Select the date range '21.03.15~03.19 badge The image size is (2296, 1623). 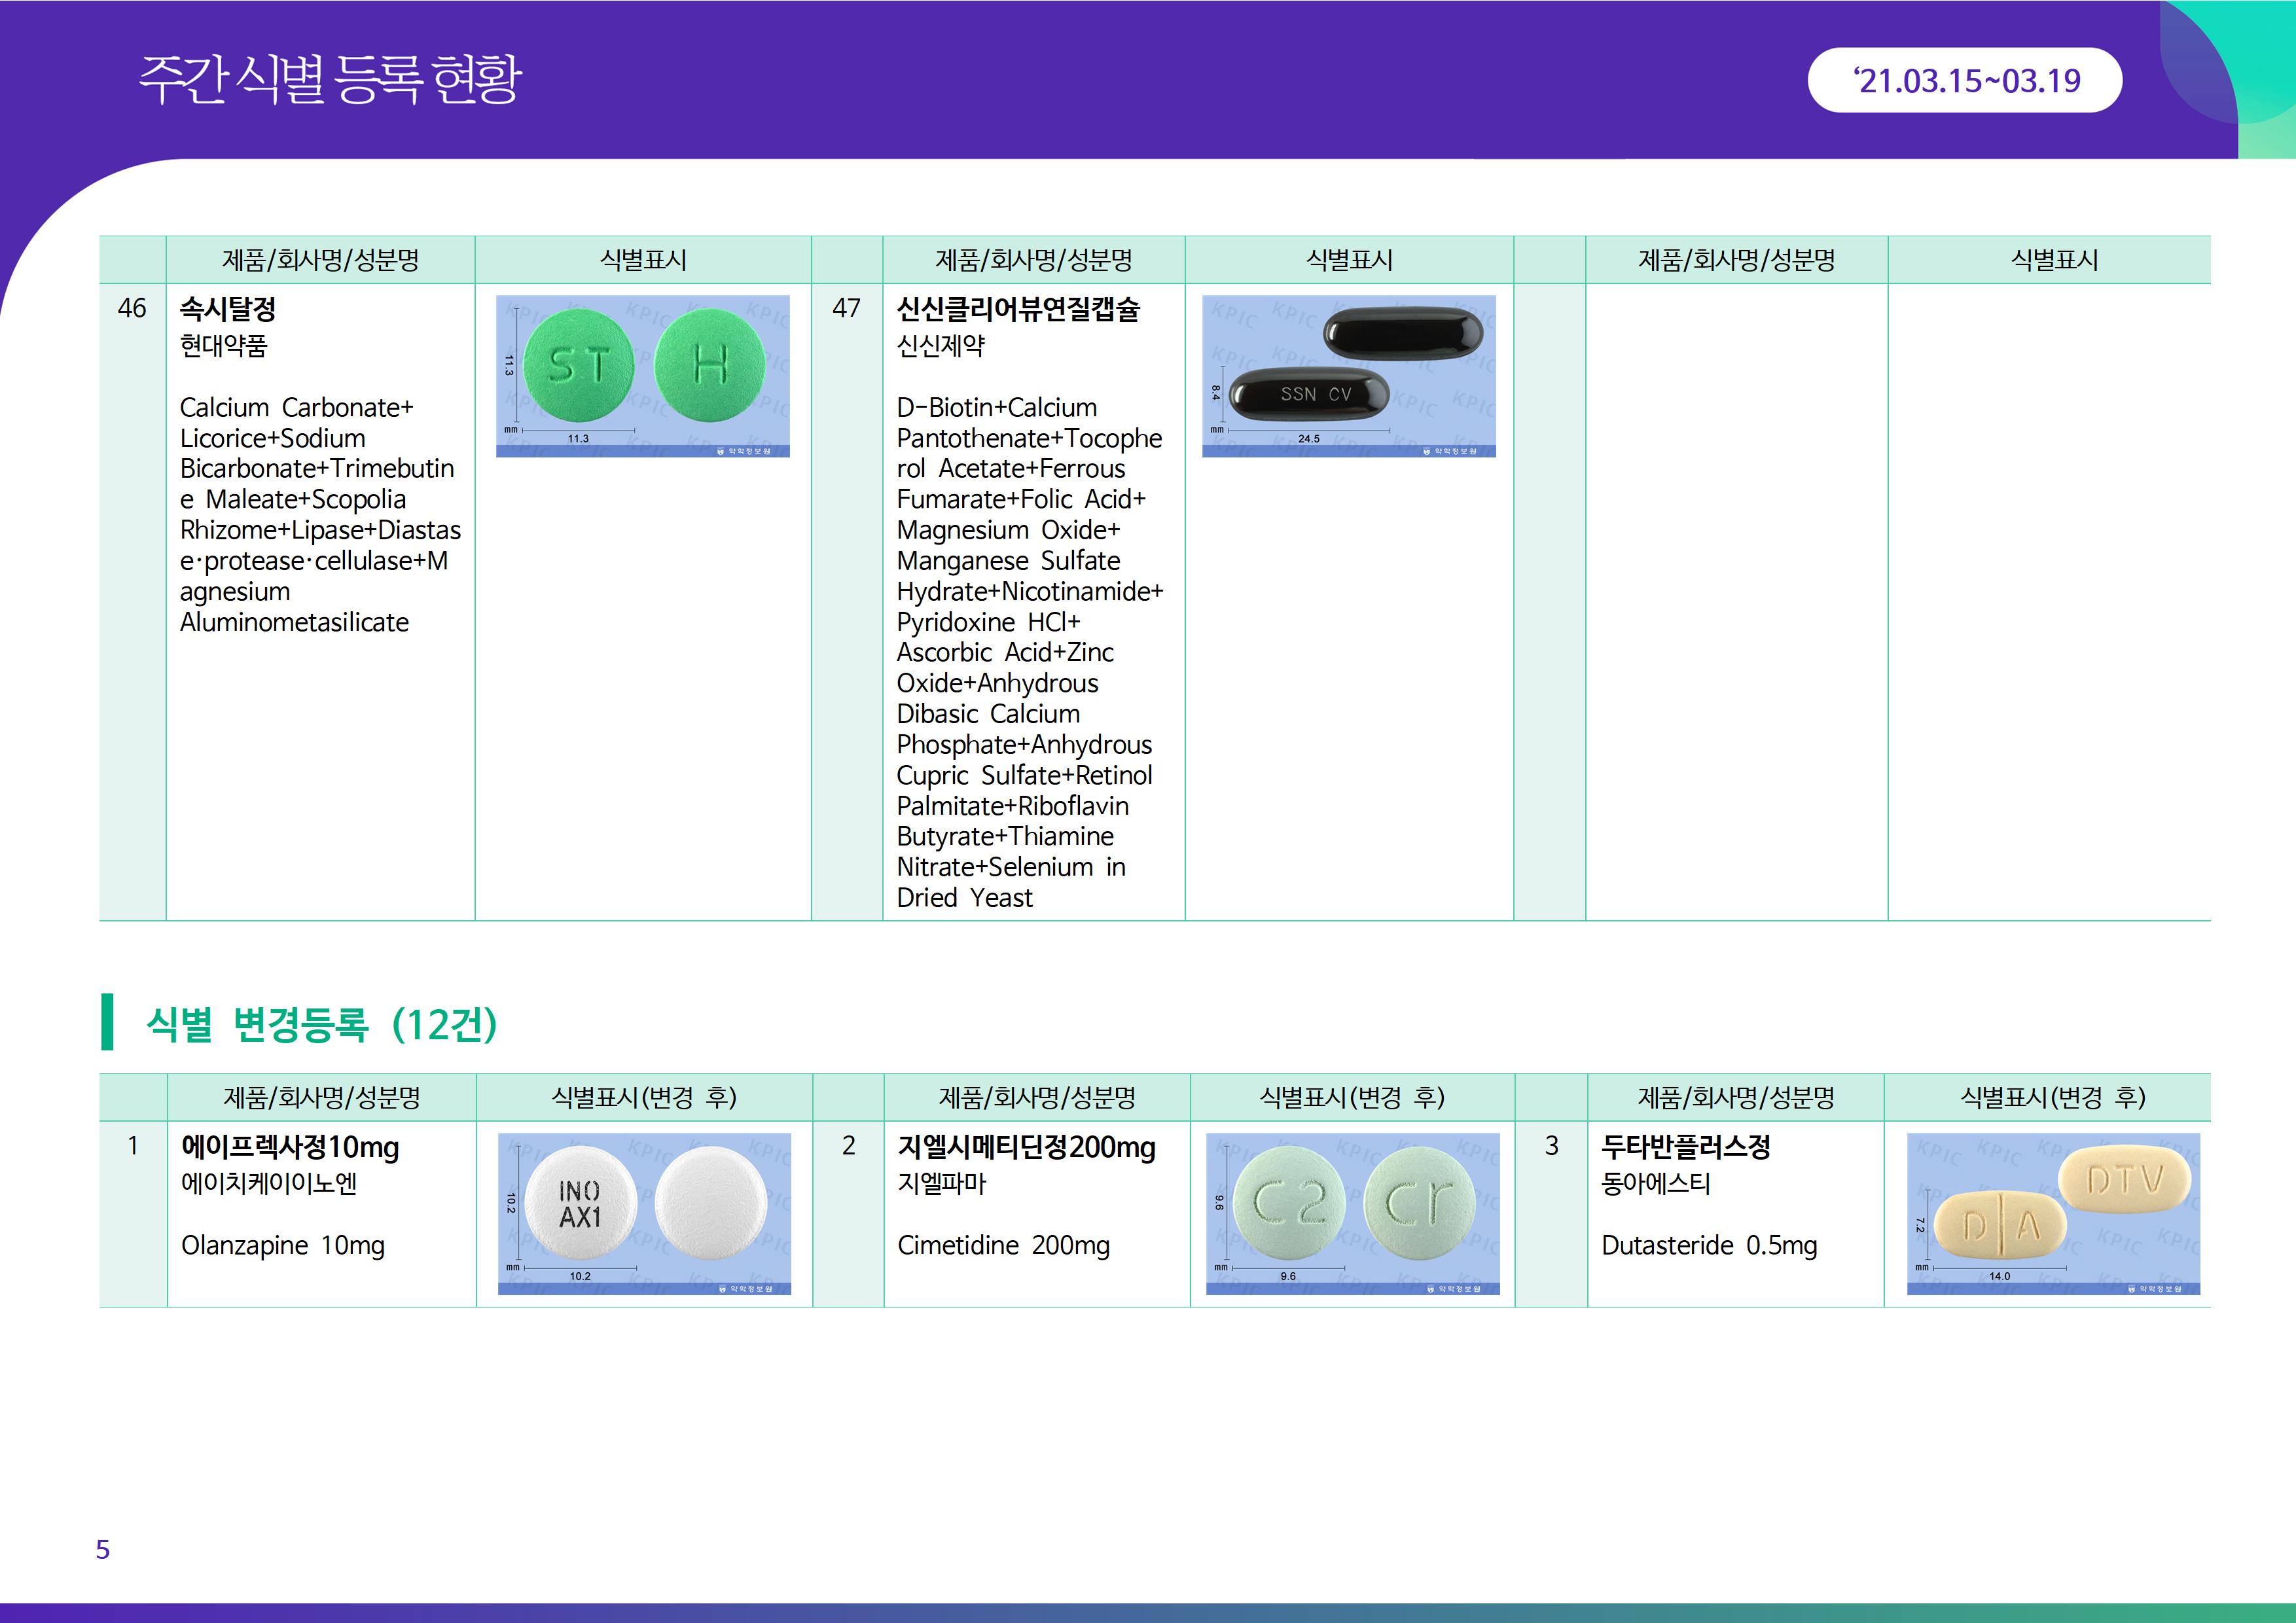[1964, 80]
